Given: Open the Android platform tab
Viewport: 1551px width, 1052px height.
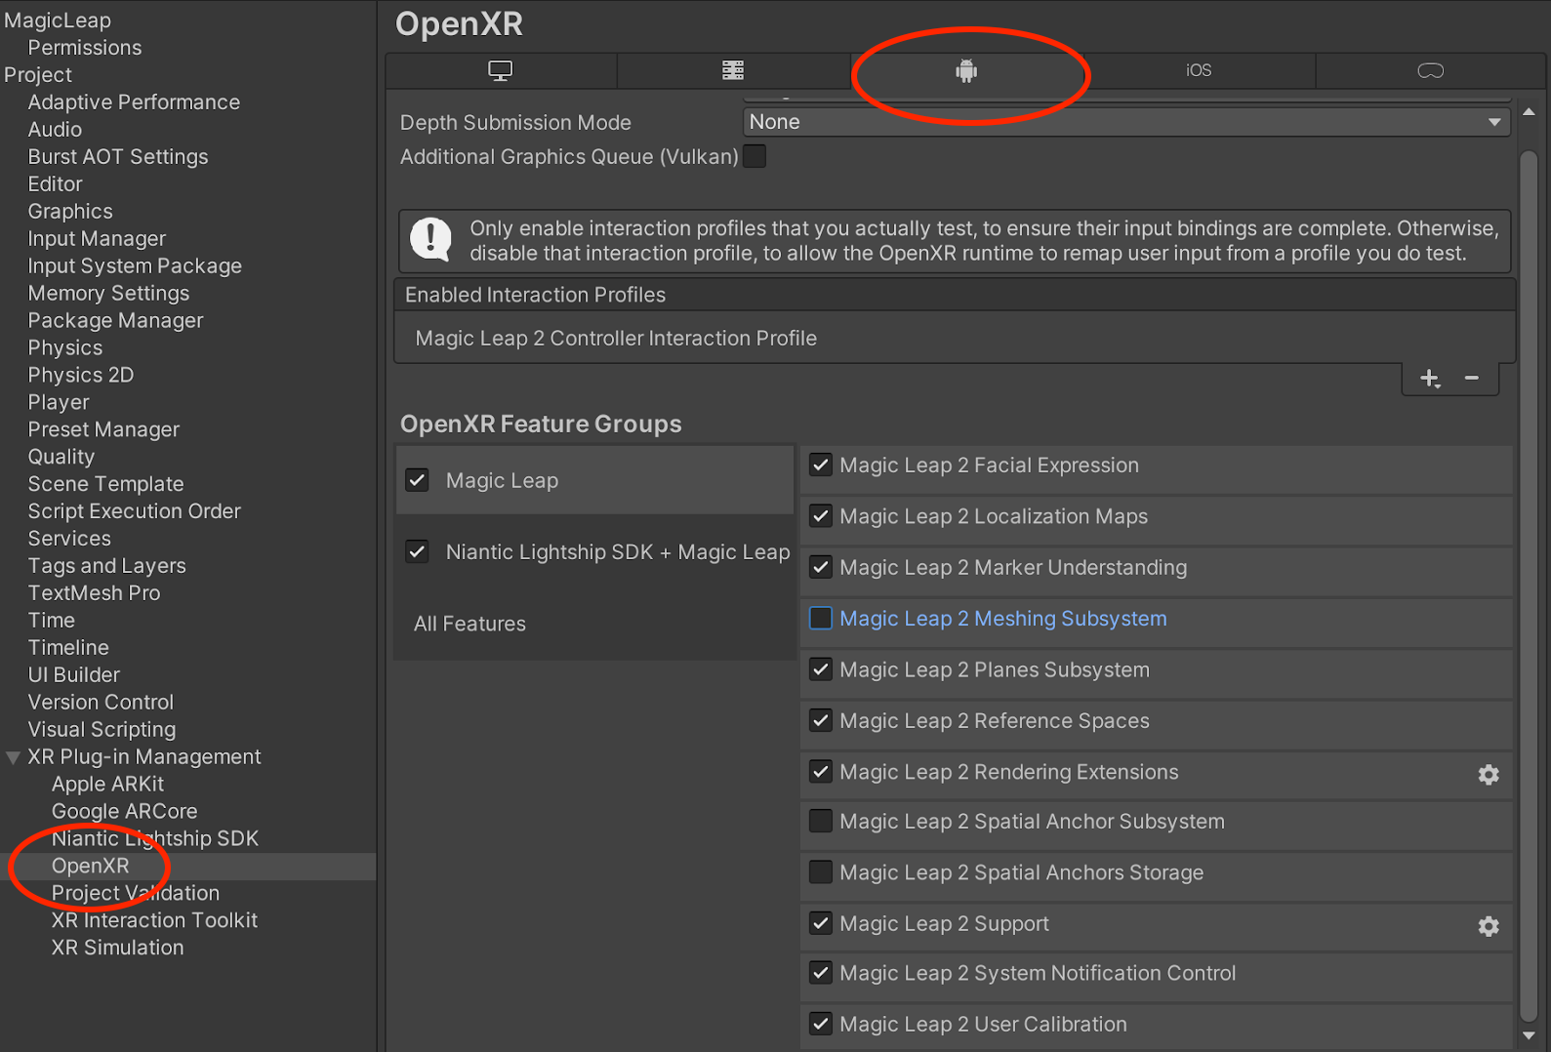Looking at the screenshot, I should tap(966, 70).
